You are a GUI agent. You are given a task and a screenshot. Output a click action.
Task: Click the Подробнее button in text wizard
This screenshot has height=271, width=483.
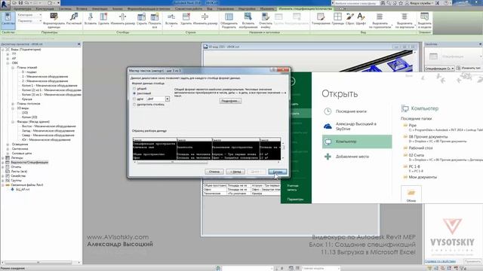click(x=230, y=101)
